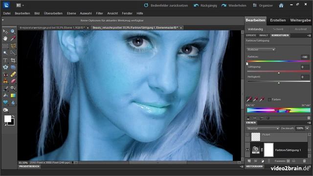The image size is (313, 176).
Task: Switch to Schnell edit mode
Action: click(278, 29)
